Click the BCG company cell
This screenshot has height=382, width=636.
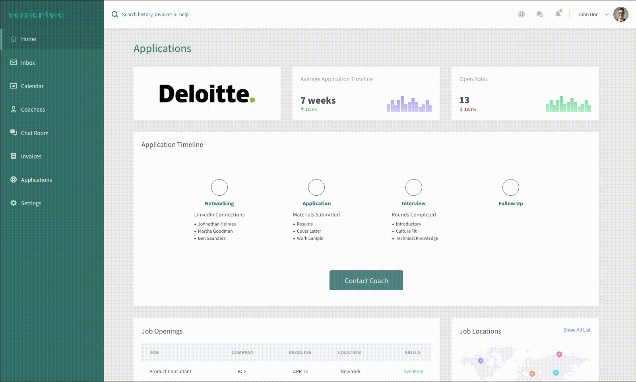pos(242,372)
